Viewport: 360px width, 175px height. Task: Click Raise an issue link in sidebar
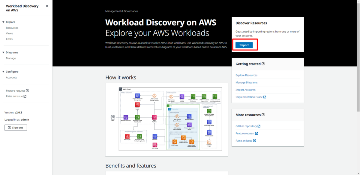tap(16, 96)
